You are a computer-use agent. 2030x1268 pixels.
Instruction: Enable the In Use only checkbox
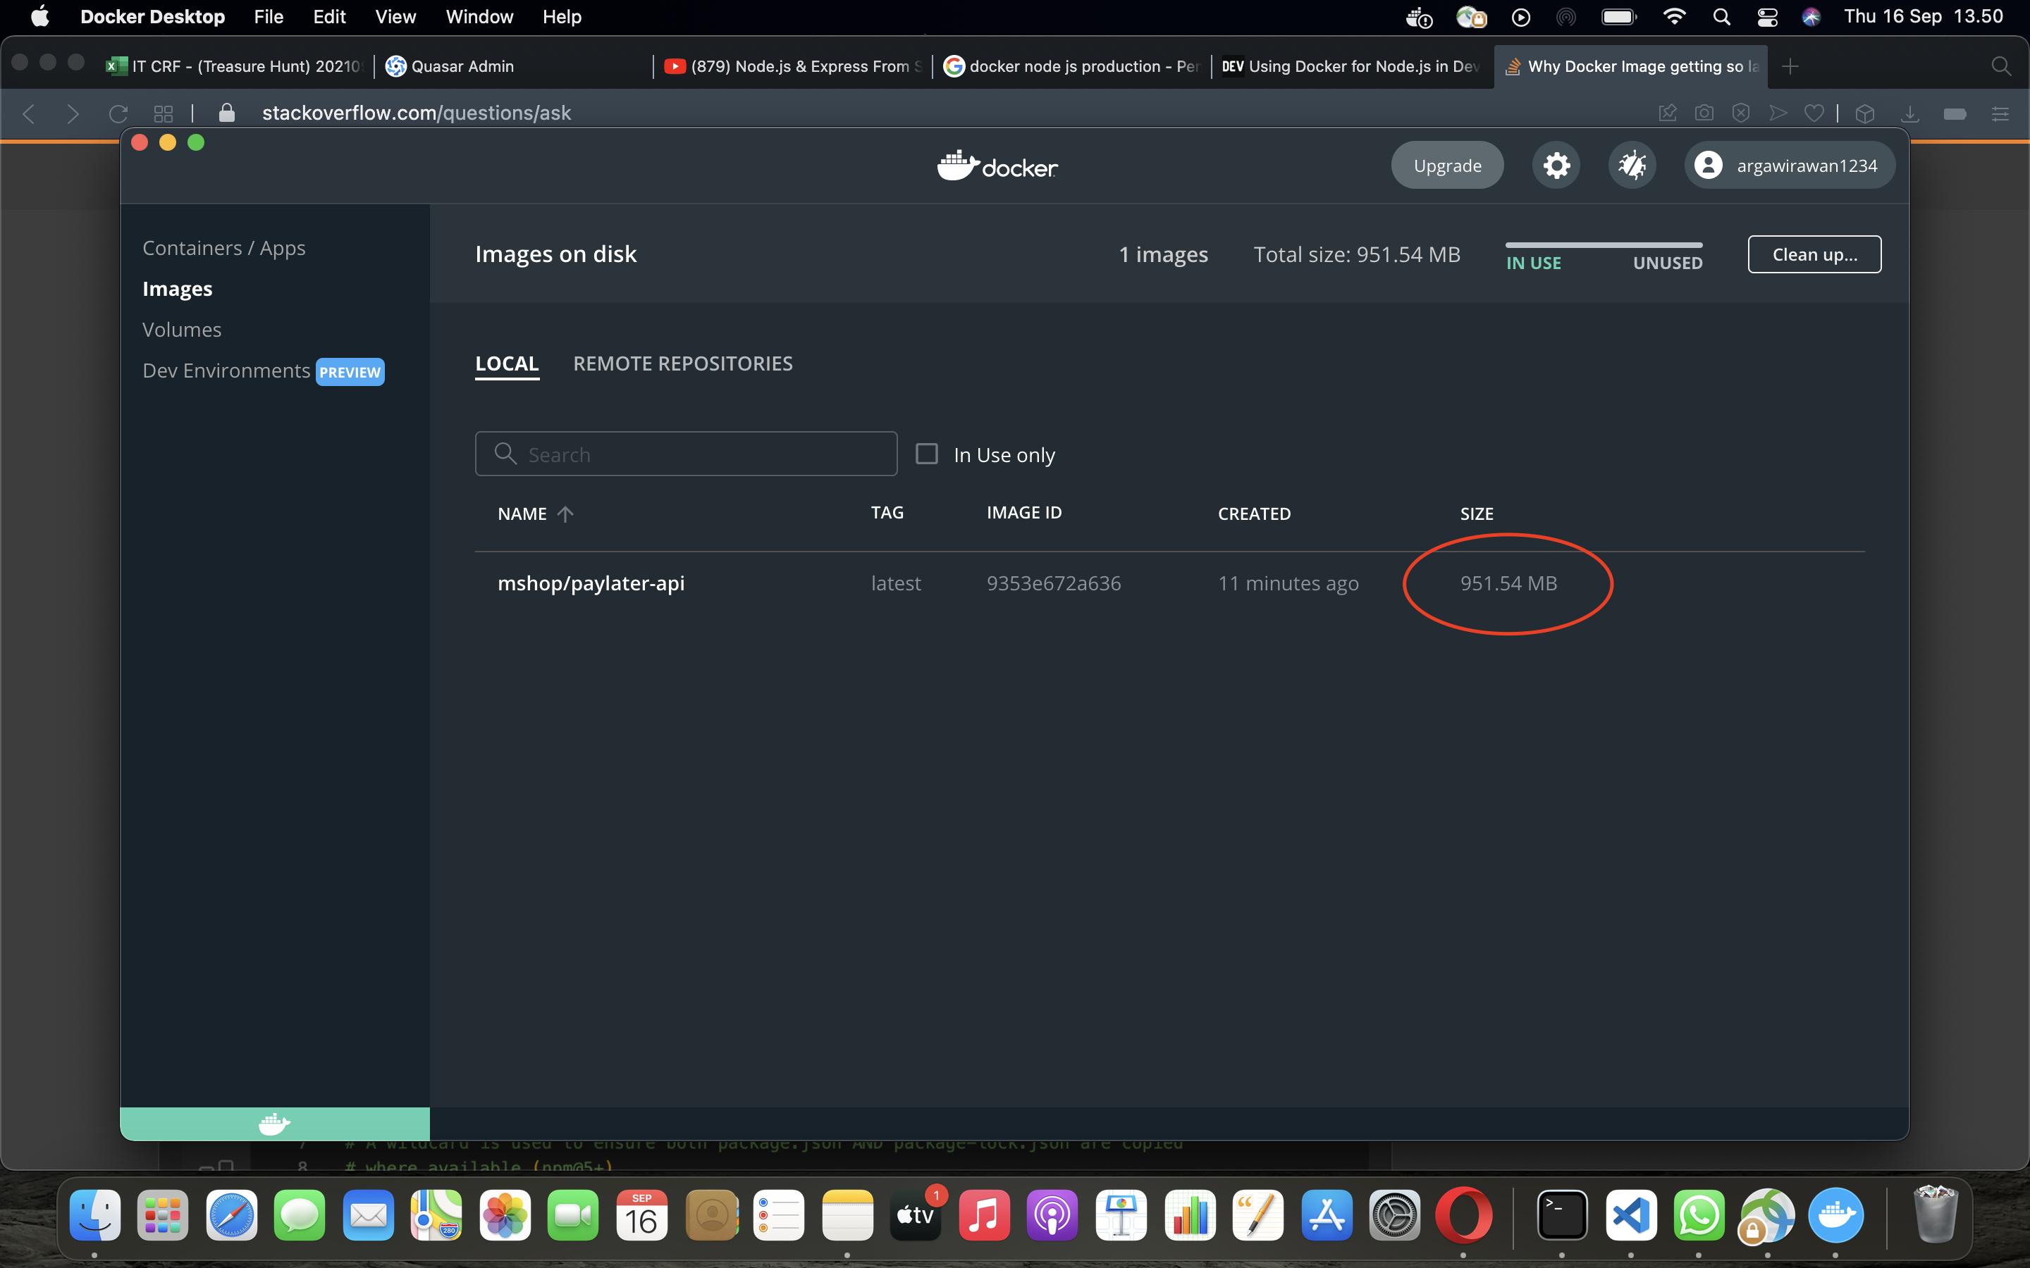point(926,454)
